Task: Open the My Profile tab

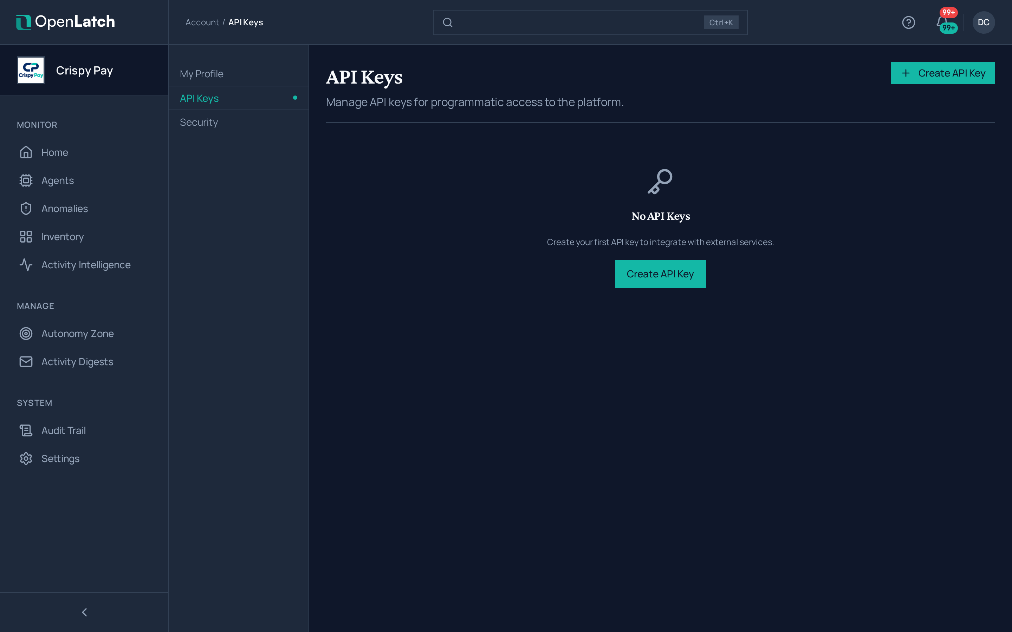Action: (x=238, y=74)
